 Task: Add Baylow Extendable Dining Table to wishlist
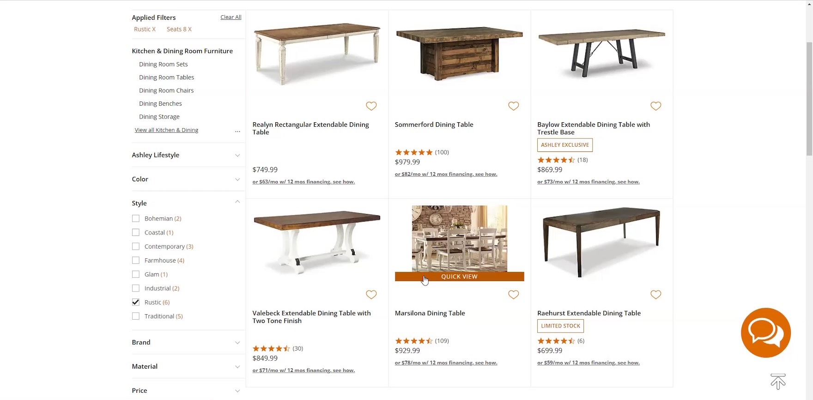655,106
